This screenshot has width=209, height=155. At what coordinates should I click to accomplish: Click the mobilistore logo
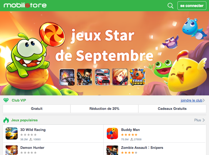(x=25, y=5)
